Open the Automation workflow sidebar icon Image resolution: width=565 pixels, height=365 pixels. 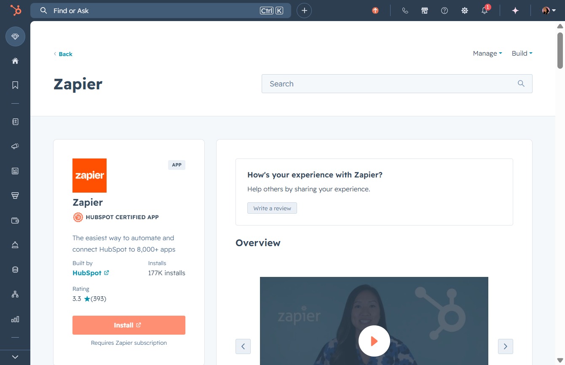click(15, 294)
